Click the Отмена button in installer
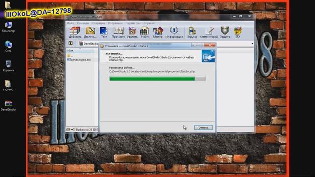 (x=203, y=128)
